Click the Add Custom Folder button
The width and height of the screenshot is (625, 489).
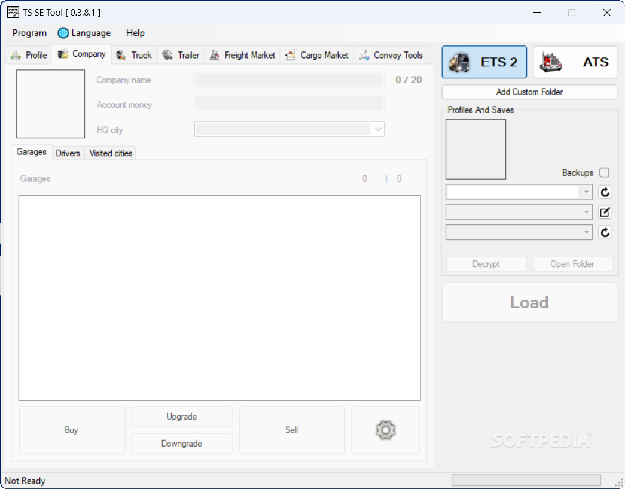530,92
